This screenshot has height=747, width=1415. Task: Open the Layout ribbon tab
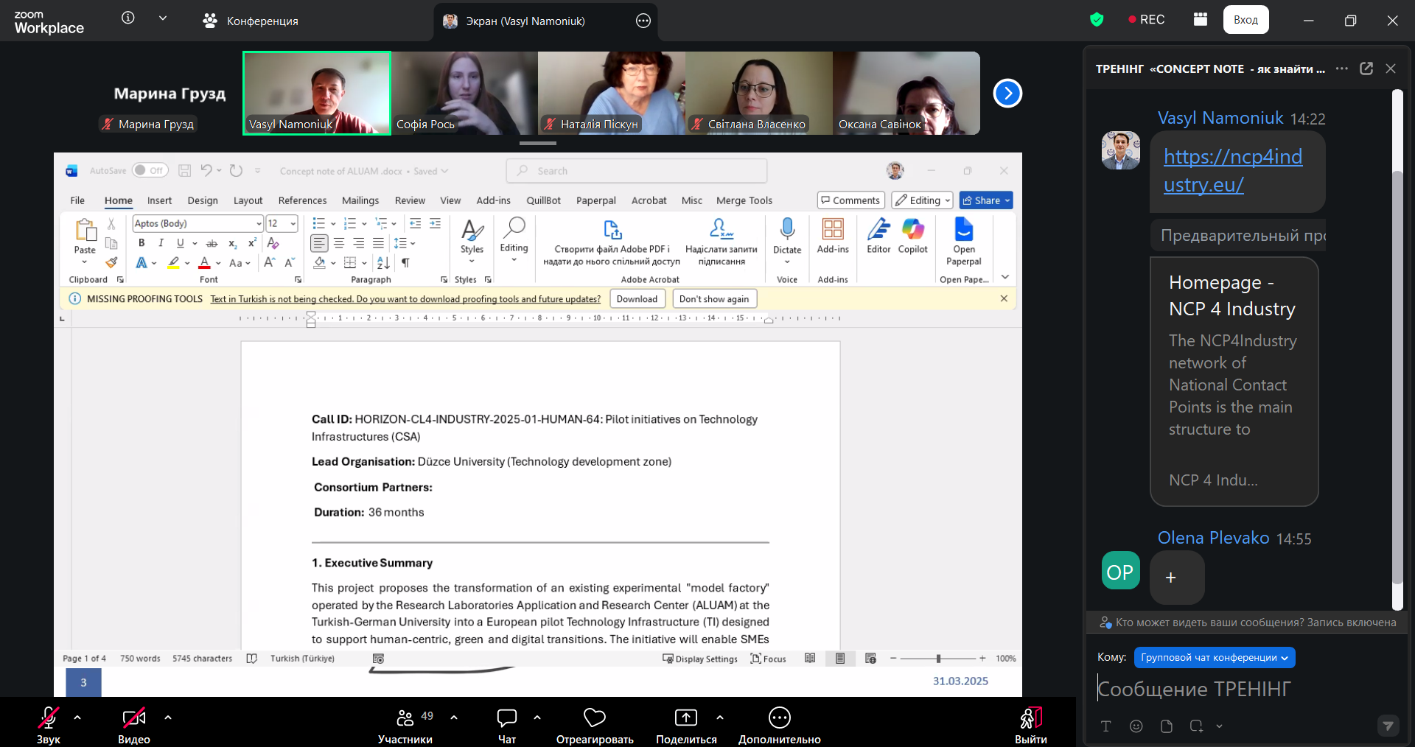pos(248,200)
